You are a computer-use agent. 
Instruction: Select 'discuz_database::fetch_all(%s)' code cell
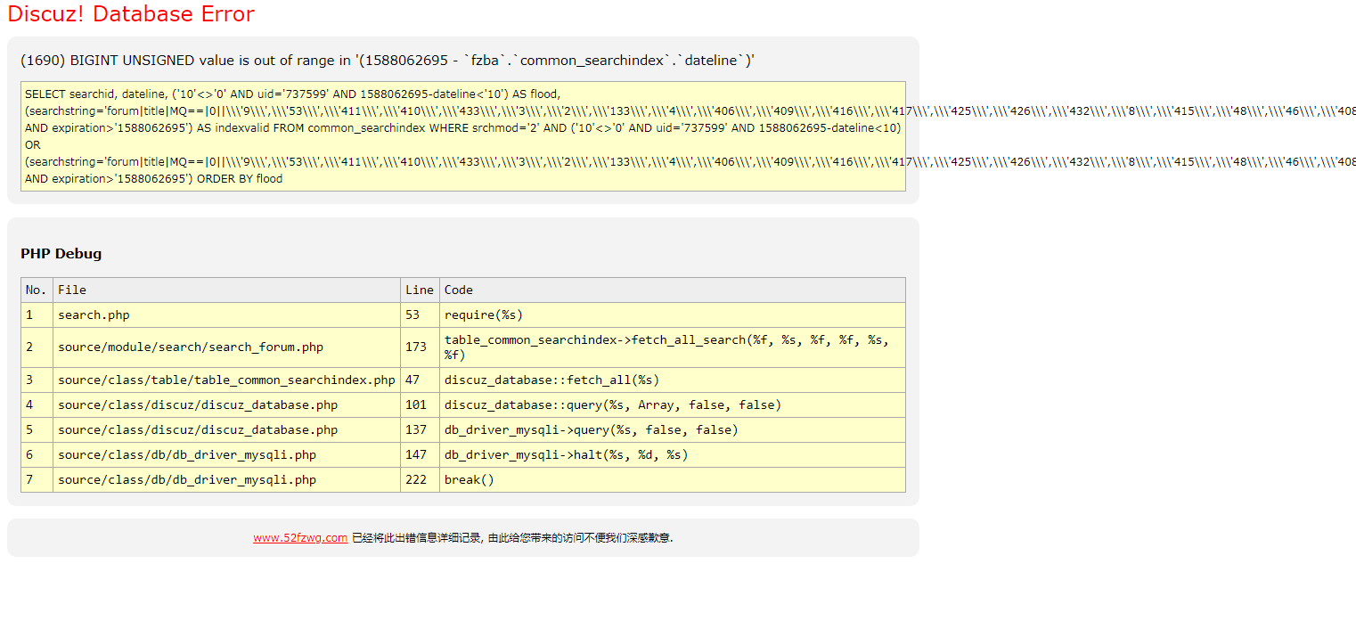tap(673, 380)
